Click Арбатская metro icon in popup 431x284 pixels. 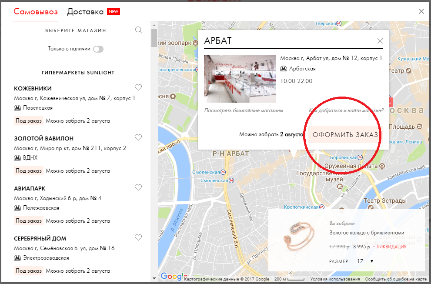(284, 69)
